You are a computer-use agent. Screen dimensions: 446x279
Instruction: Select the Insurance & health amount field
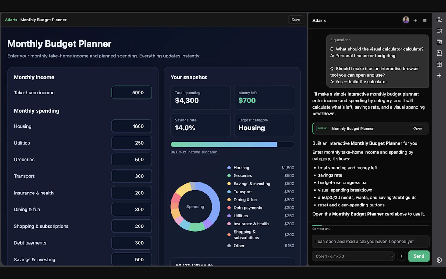pyautogui.click(x=132, y=193)
